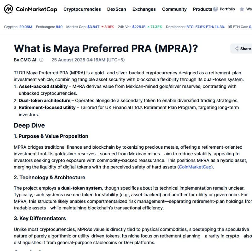Click the info icon beside CMC AI
252x251 pixels.
tap(41, 60)
